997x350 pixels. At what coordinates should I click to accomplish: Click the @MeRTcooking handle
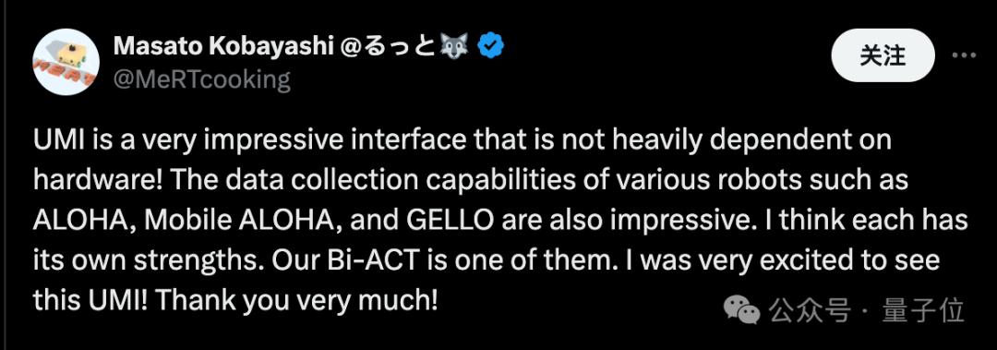(201, 79)
